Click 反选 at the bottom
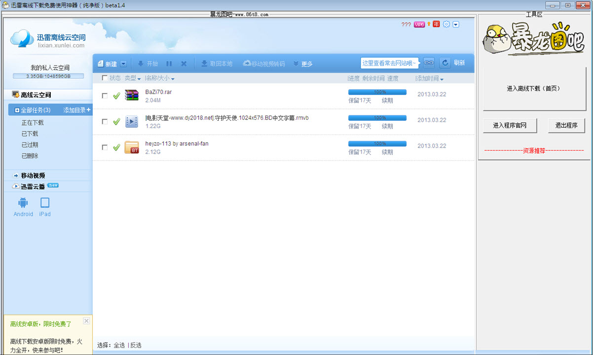 click(136, 345)
